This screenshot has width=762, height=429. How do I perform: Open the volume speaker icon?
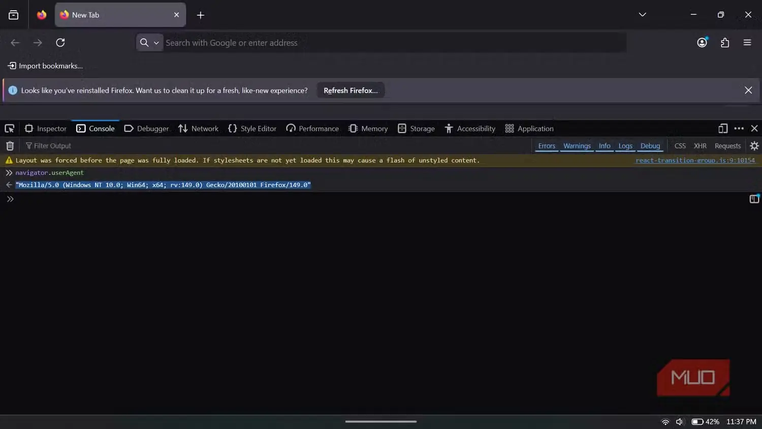click(680, 422)
